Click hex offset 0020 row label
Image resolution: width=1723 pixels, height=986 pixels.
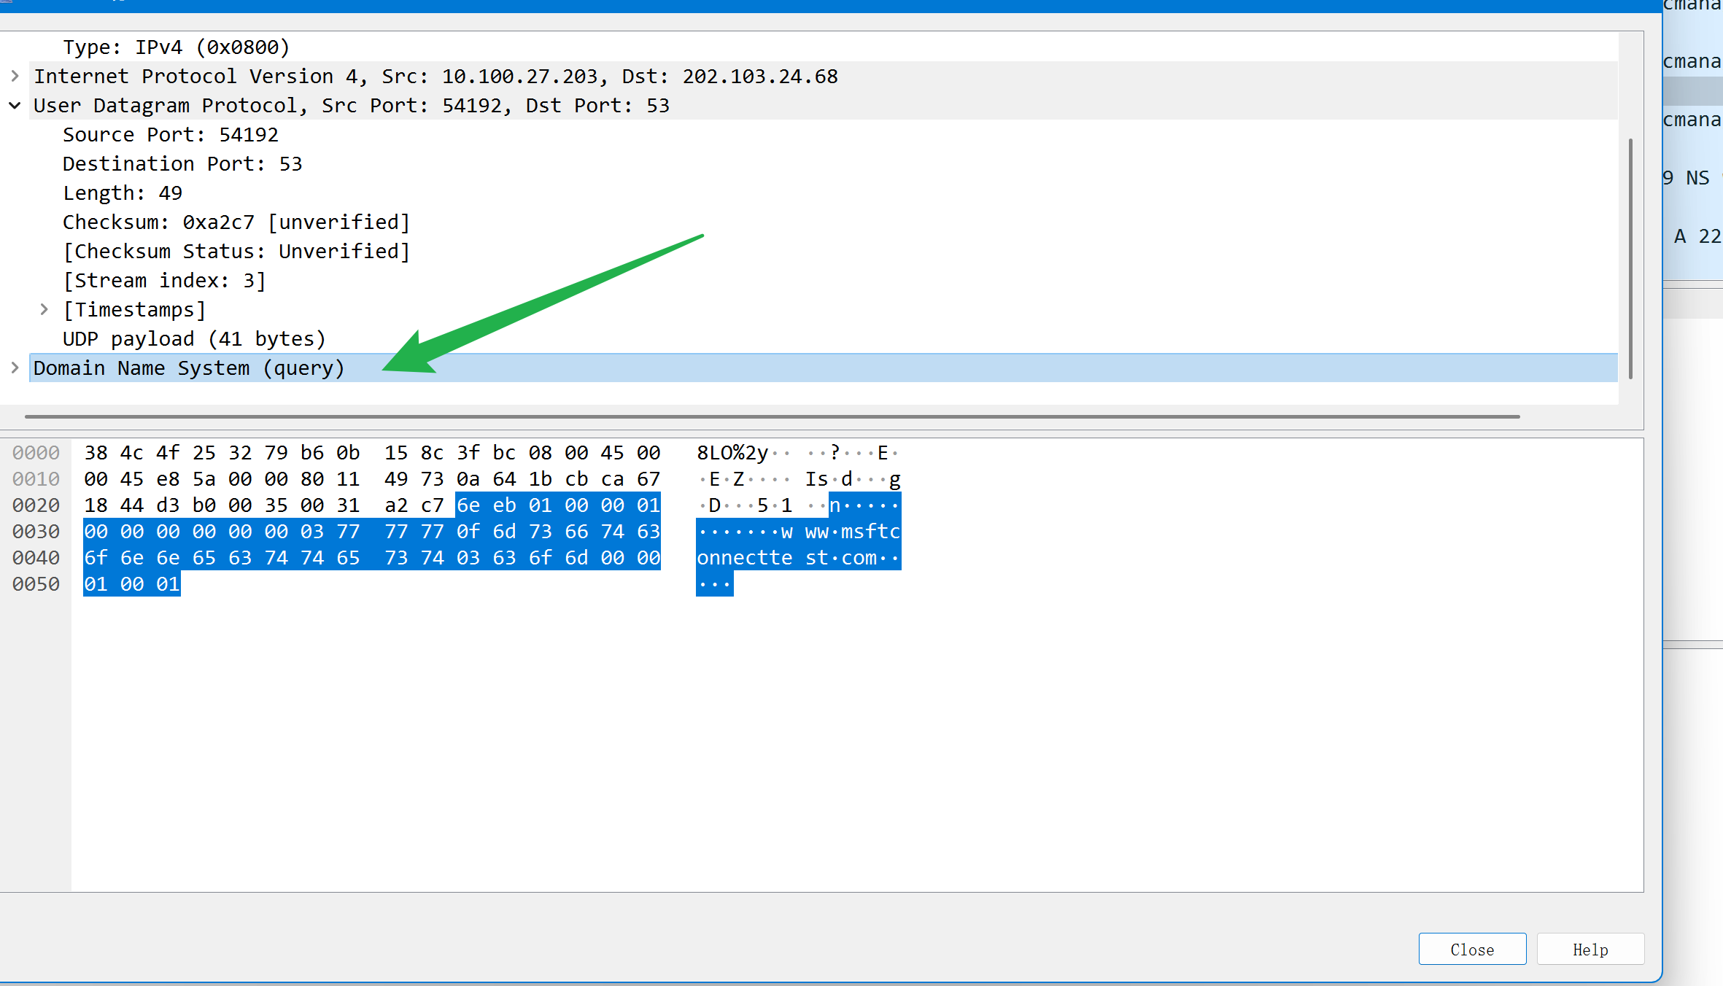36,505
